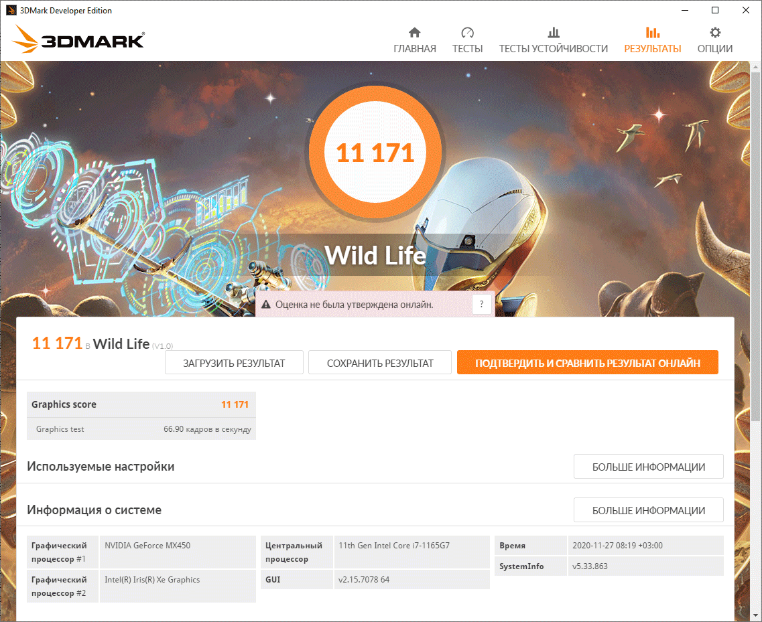
Task: Click '11th Gen Intel Core i7-1165G7' value
Action: click(x=394, y=545)
